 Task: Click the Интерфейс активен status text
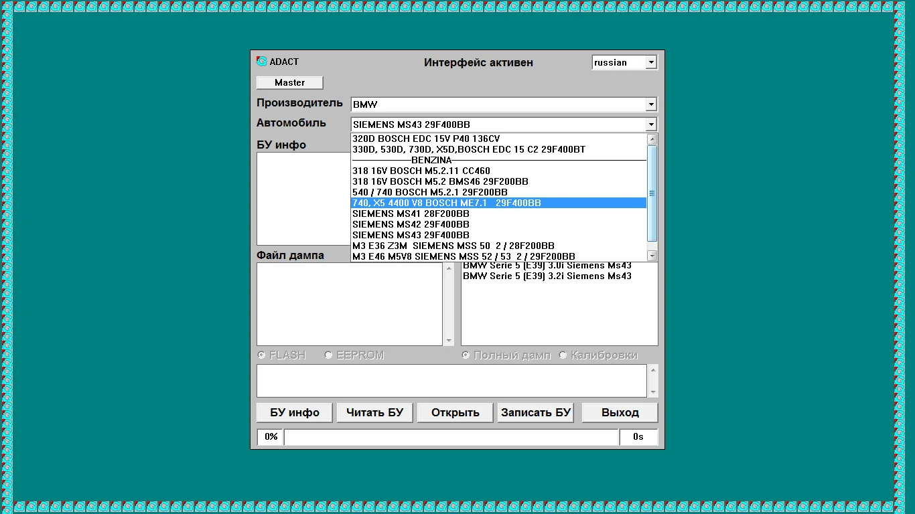coord(478,62)
